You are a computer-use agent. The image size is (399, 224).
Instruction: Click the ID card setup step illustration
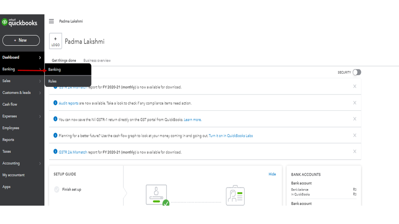pos(235,195)
